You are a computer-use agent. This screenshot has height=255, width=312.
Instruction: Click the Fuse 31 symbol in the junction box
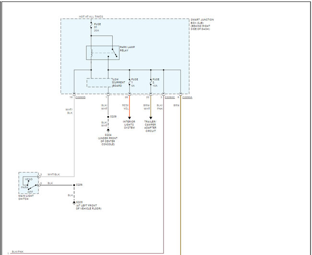point(91,25)
